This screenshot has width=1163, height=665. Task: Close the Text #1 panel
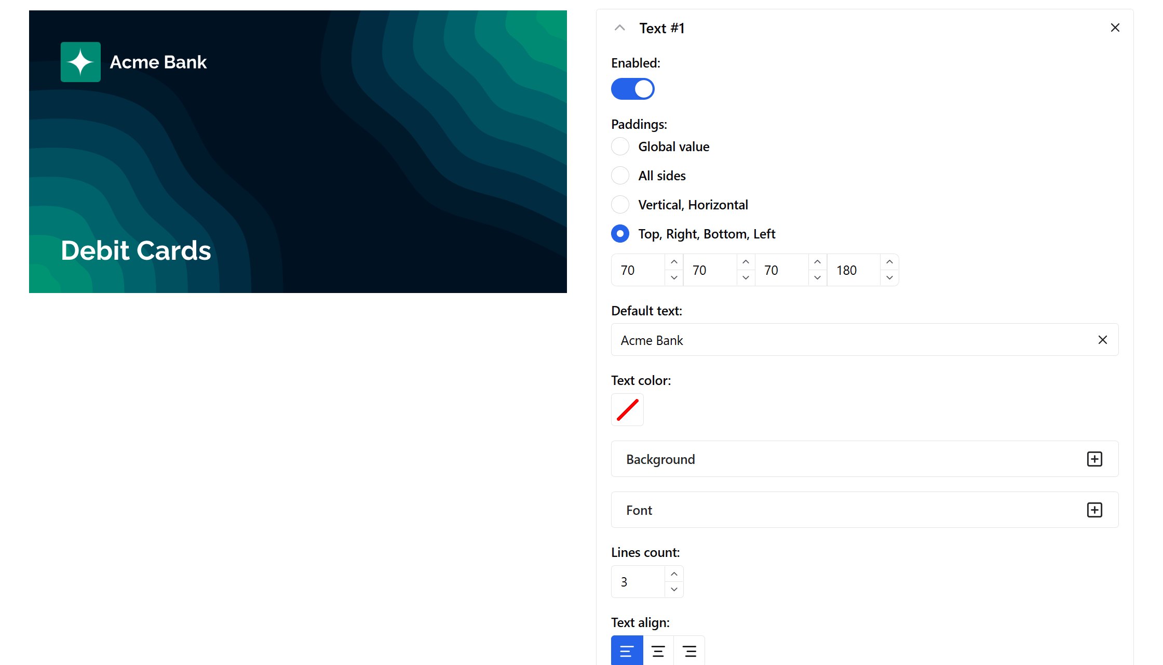[1115, 28]
